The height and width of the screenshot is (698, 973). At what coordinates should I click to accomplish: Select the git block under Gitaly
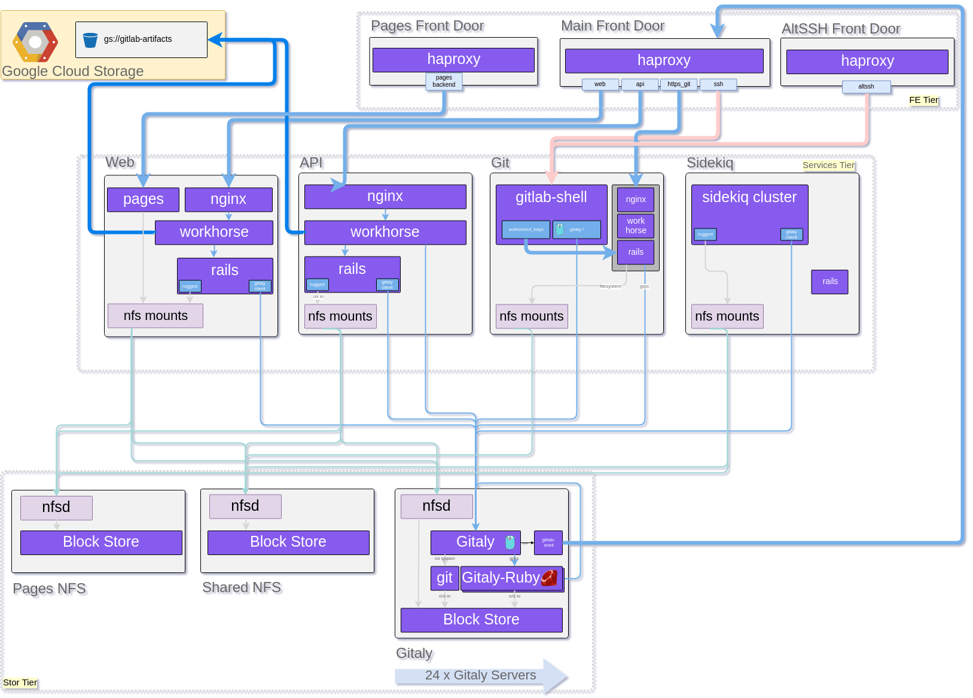coord(445,578)
